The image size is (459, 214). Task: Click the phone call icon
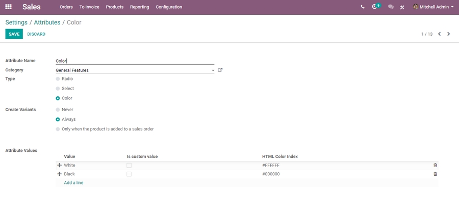363,7
